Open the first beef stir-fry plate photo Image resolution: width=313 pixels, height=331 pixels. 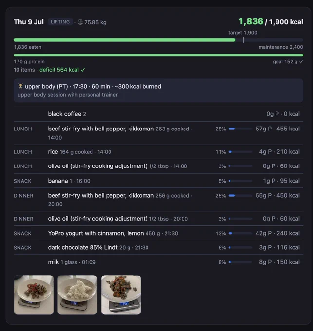pyautogui.click(x=34, y=294)
